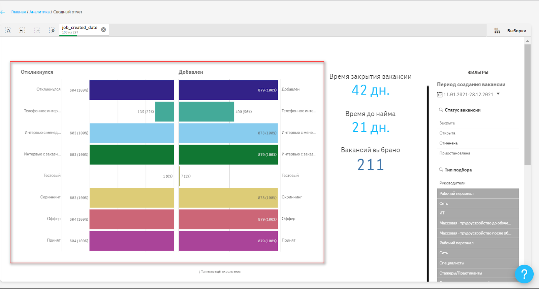Image resolution: width=539 pixels, height=289 pixels.
Task: Click the Период создания вакансии label
Action: point(471,84)
